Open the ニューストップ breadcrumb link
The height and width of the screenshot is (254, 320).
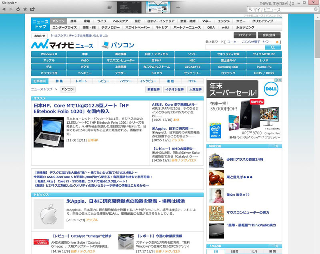(42, 89)
